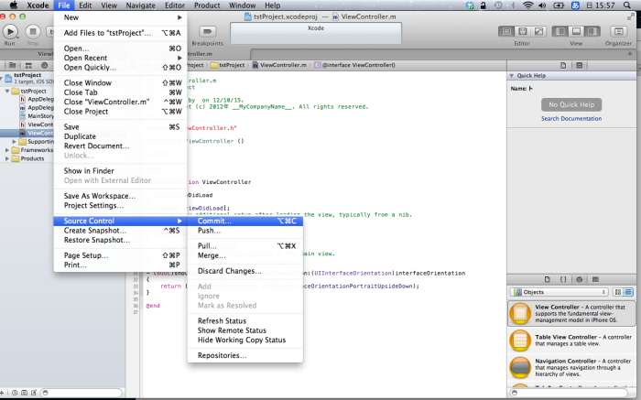Click the volume icon in menu bar
Screen dimensions: 641x400
(542, 5)
